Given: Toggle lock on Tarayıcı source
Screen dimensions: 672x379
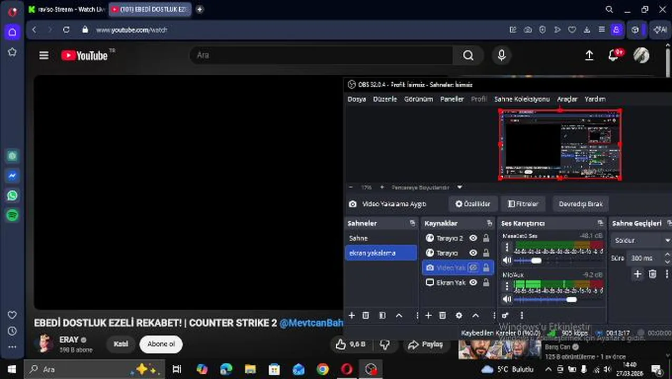Looking at the screenshot, I should coord(486,253).
